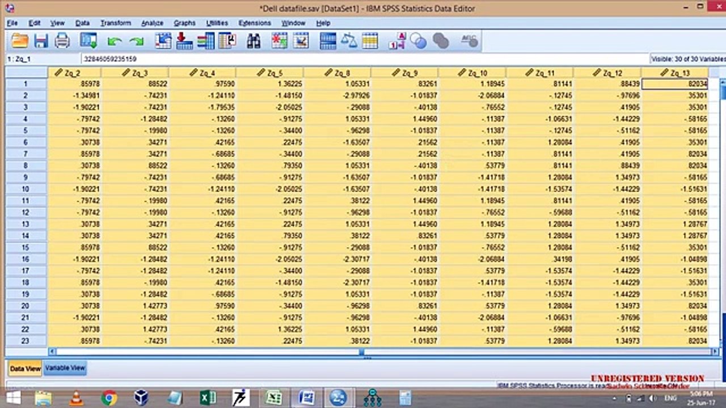726x408 pixels.
Task: Open the Transform menu
Action: 116,23
